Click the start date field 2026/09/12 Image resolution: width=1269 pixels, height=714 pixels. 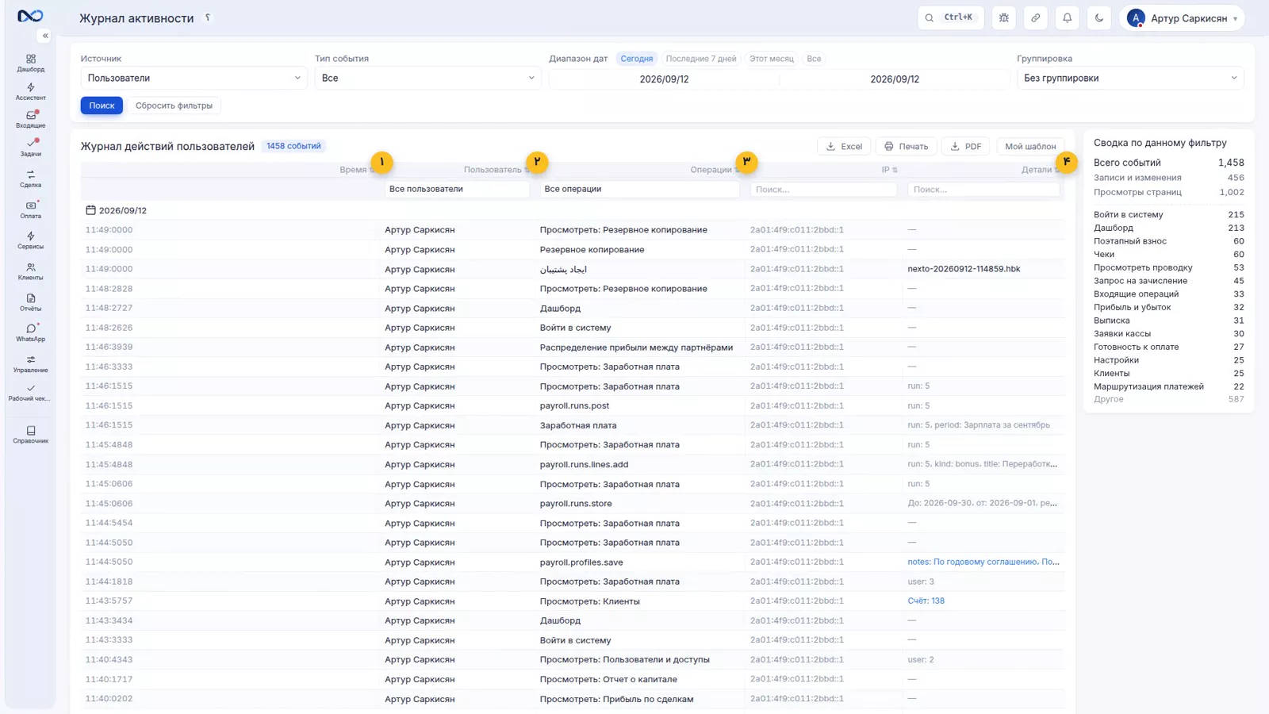point(664,79)
